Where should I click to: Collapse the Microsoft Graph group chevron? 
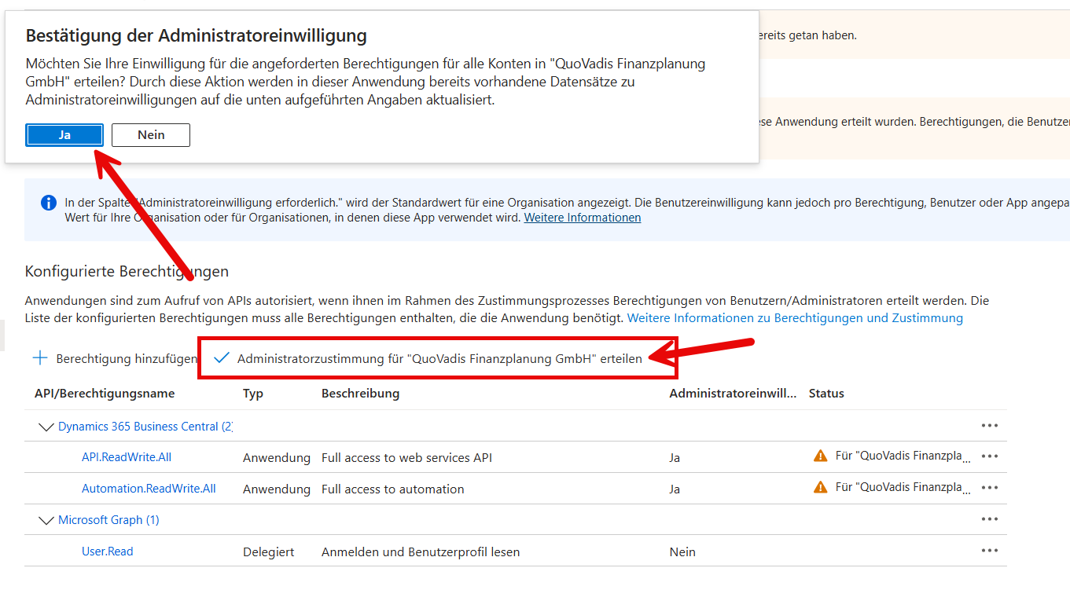pos(46,520)
